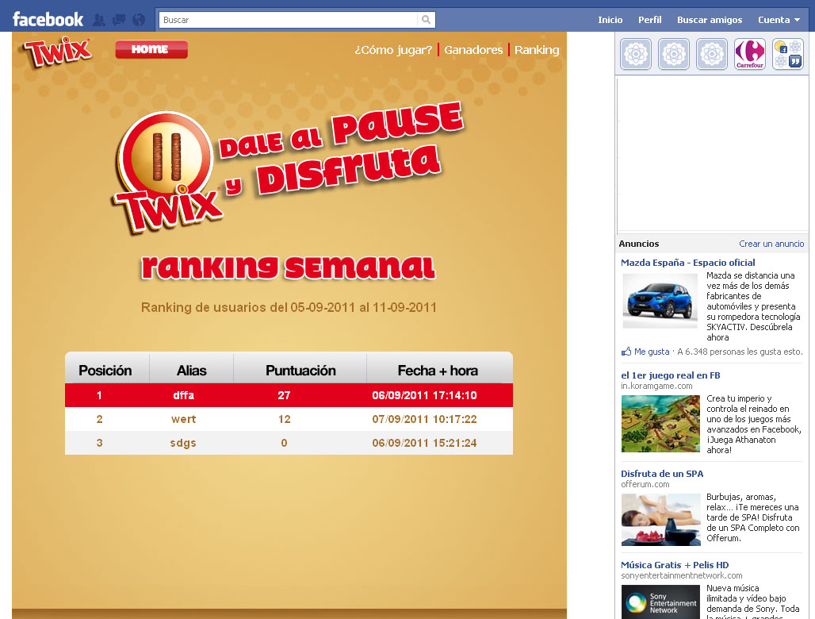Select alias sdgs in ranking

point(183,443)
